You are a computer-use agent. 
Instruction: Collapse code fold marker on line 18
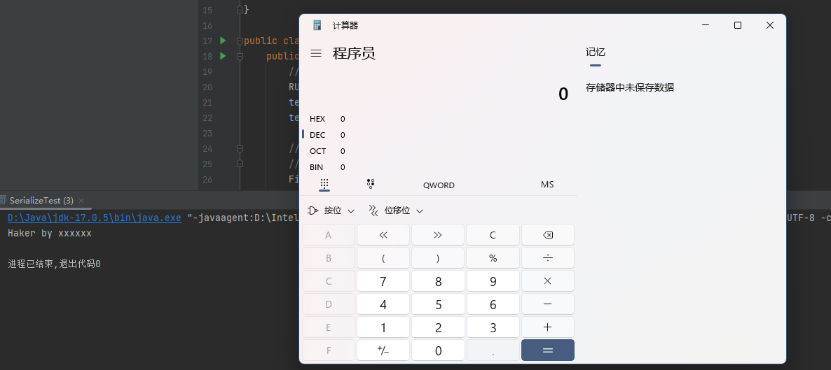pos(240,56)
